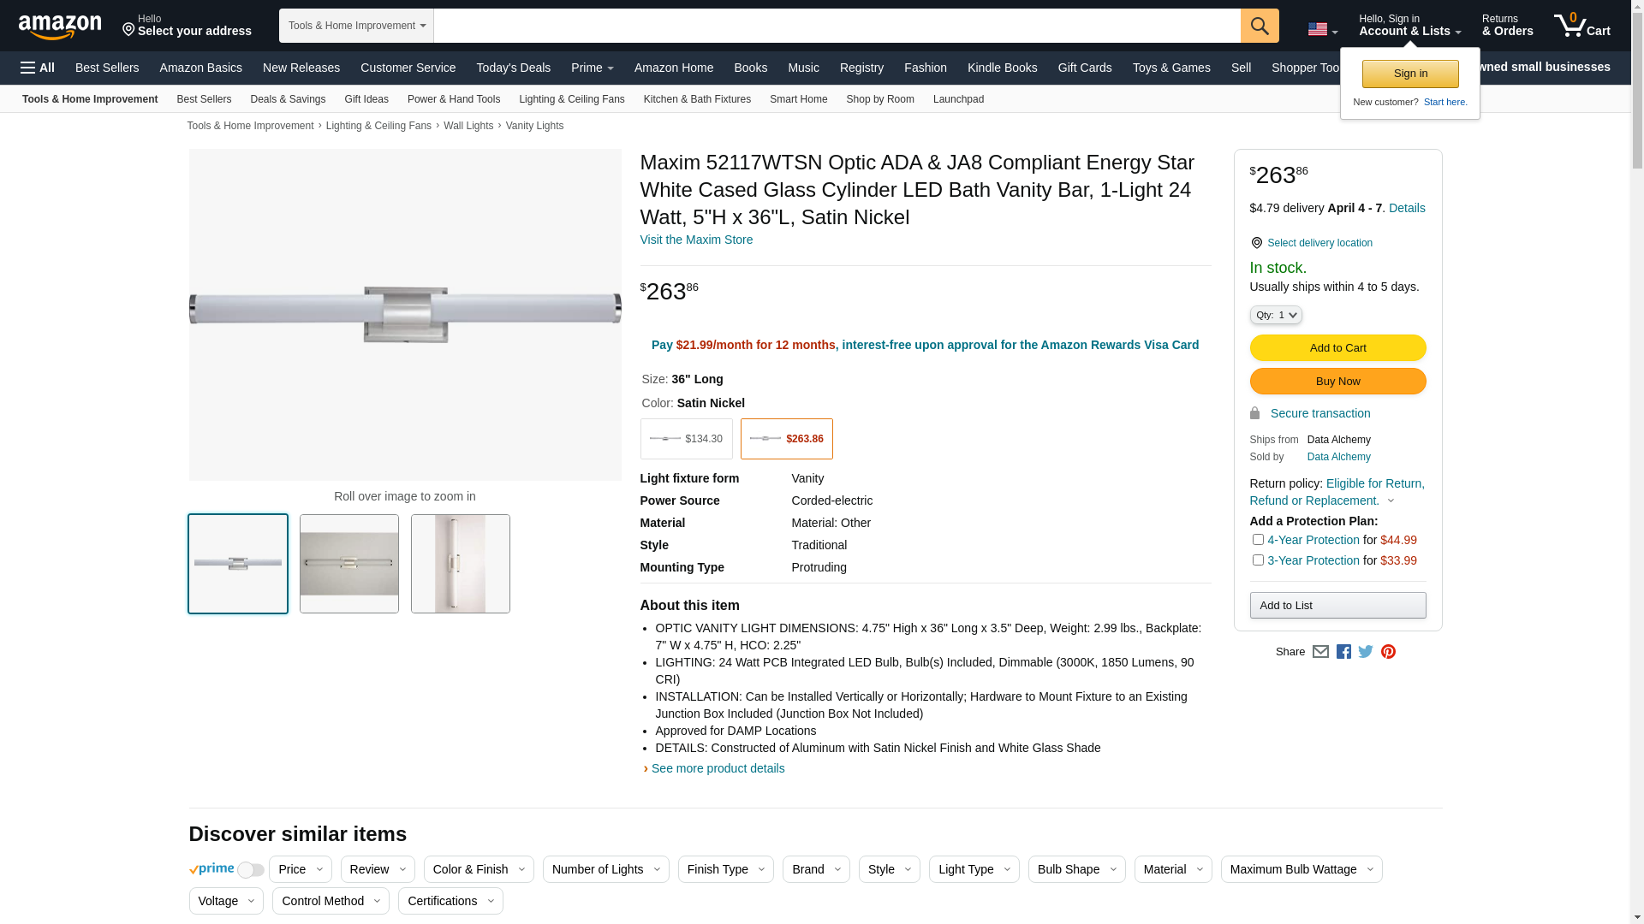
Task: Share on Facebook icon
Action: tap(1343, 652)
